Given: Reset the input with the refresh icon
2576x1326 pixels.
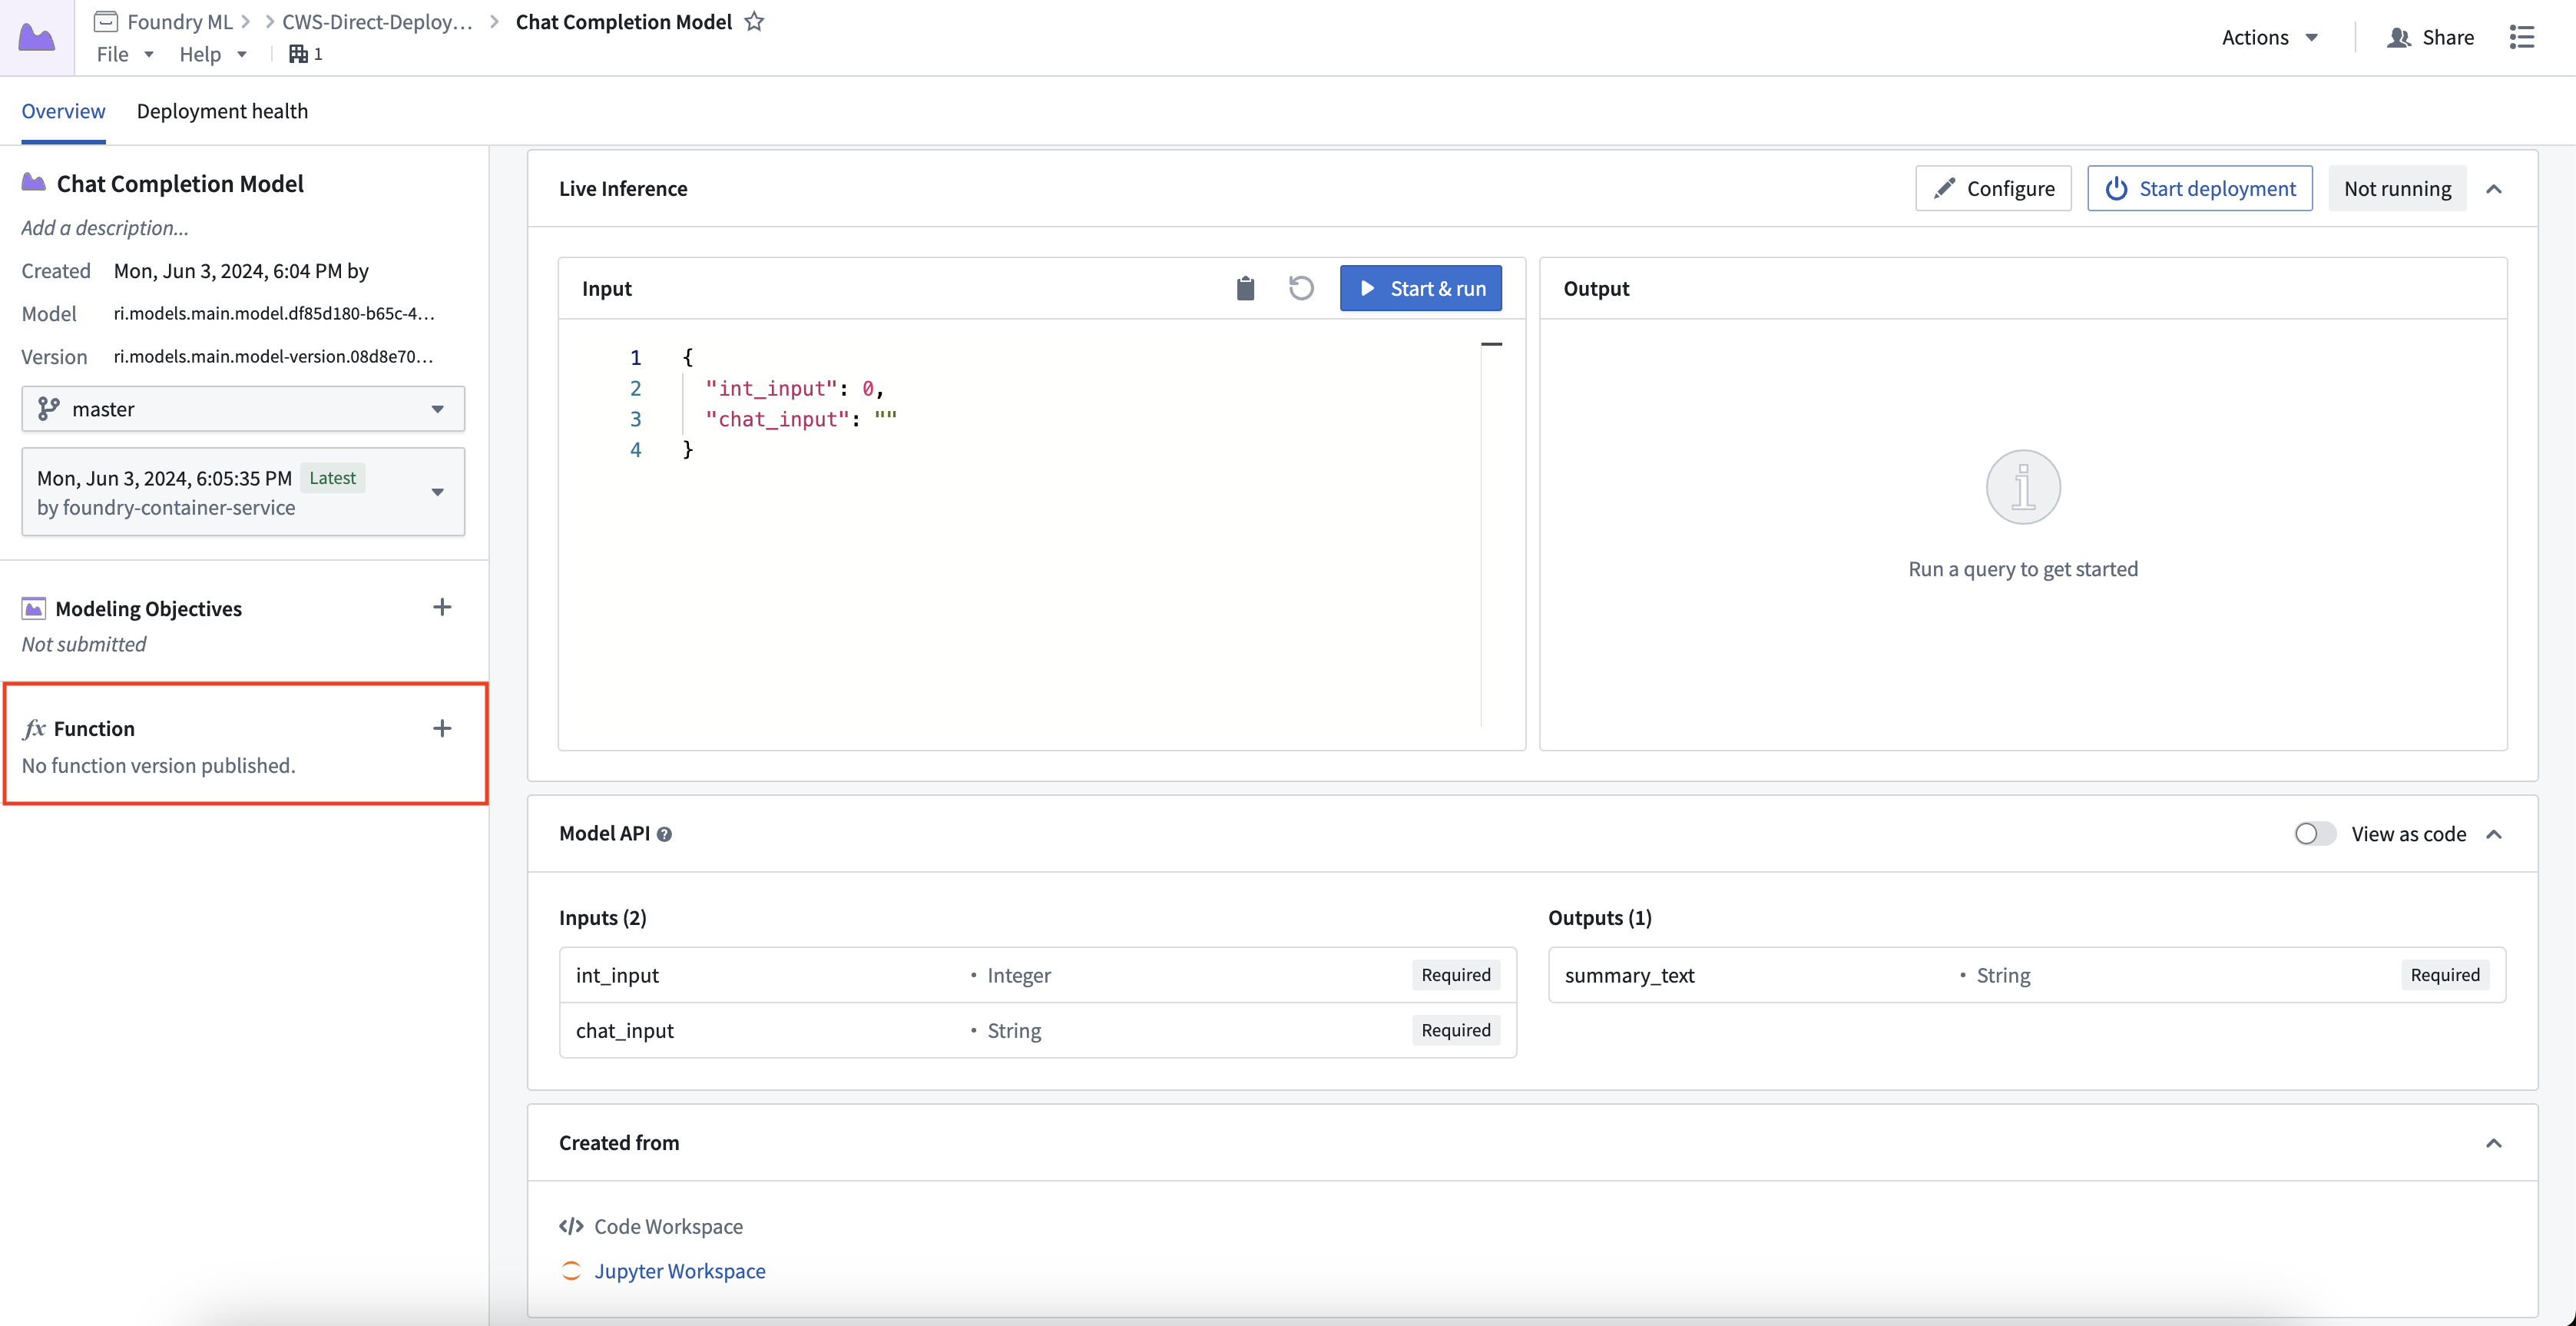Looking at the screenshot, I should 1301,288.
